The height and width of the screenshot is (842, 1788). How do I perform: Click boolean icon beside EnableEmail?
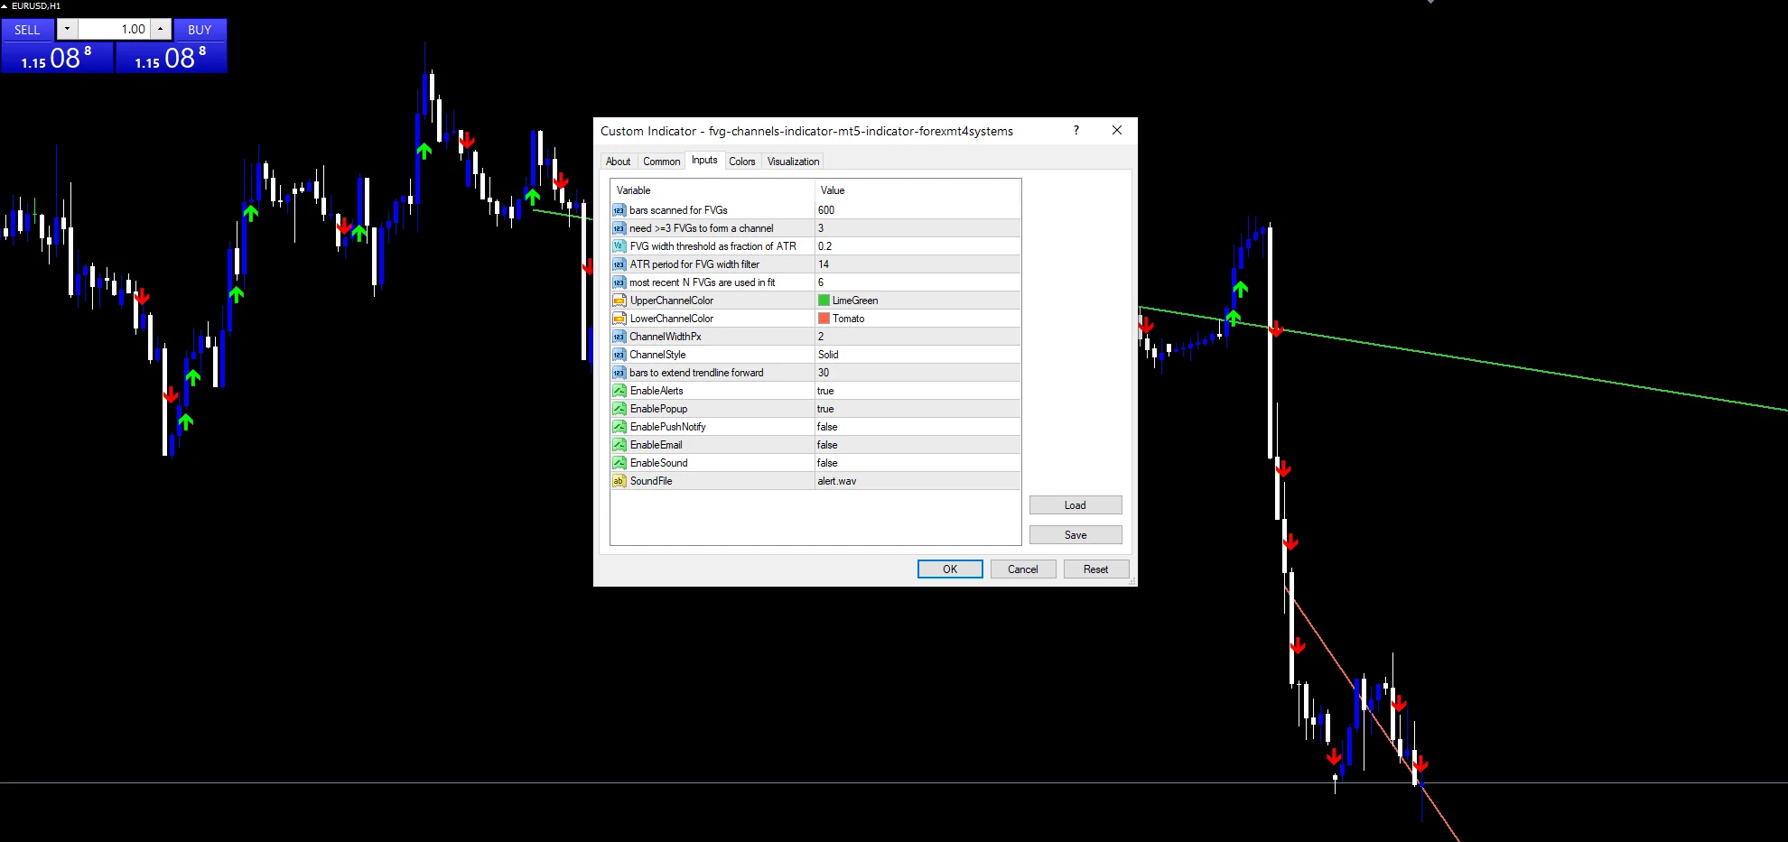point(619,445)
